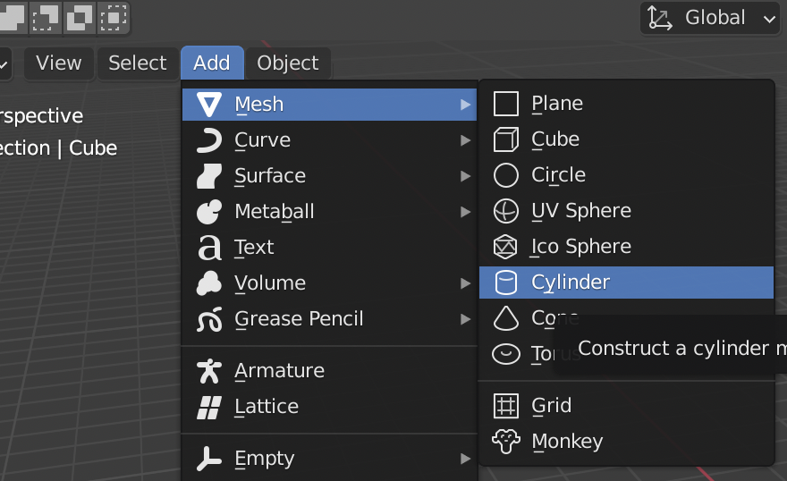
Task: Expand the Grease Pencil submenu arrow
Action: [x=465, y=319]
